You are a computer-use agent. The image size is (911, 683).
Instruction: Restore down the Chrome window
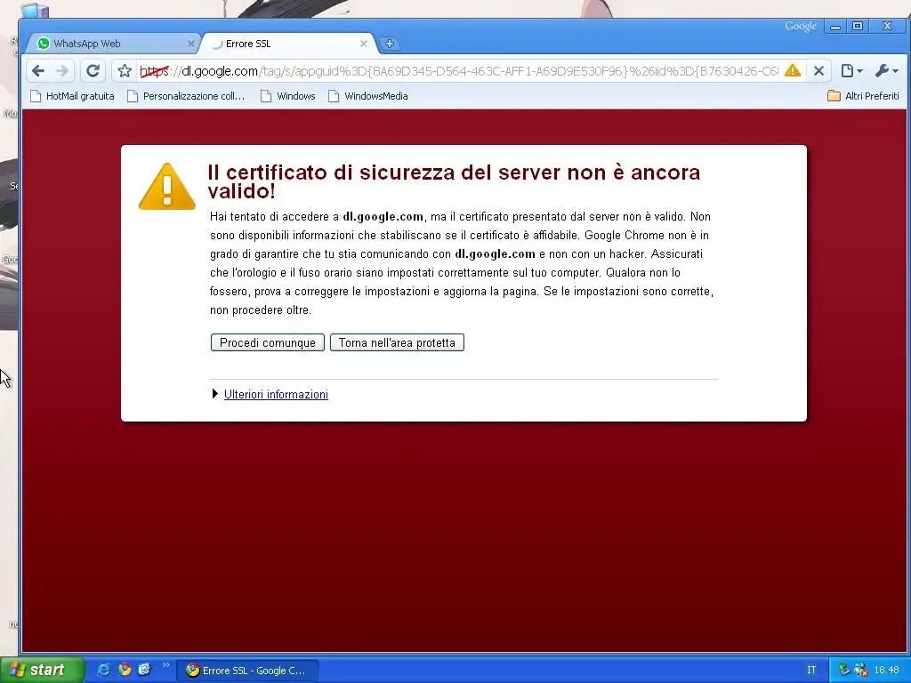[858, 26]
